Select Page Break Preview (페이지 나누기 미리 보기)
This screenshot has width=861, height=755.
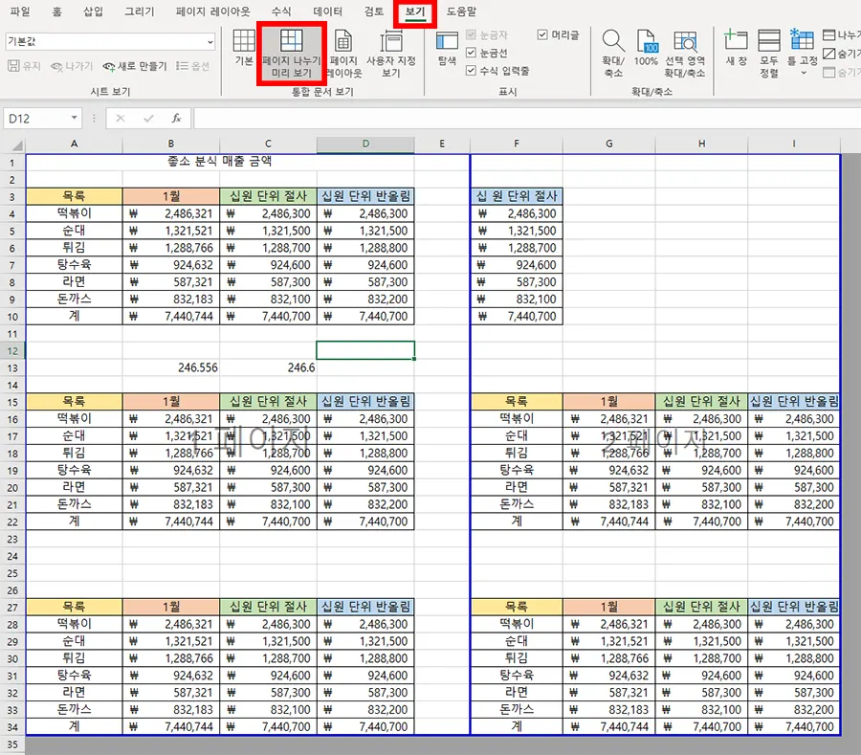click(x=292, y=54)
